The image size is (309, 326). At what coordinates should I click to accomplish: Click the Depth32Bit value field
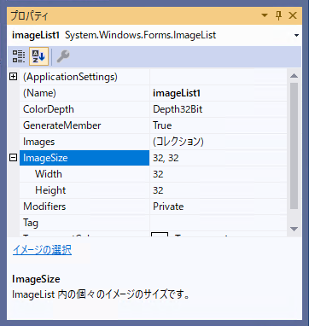[x=218, y=109]
